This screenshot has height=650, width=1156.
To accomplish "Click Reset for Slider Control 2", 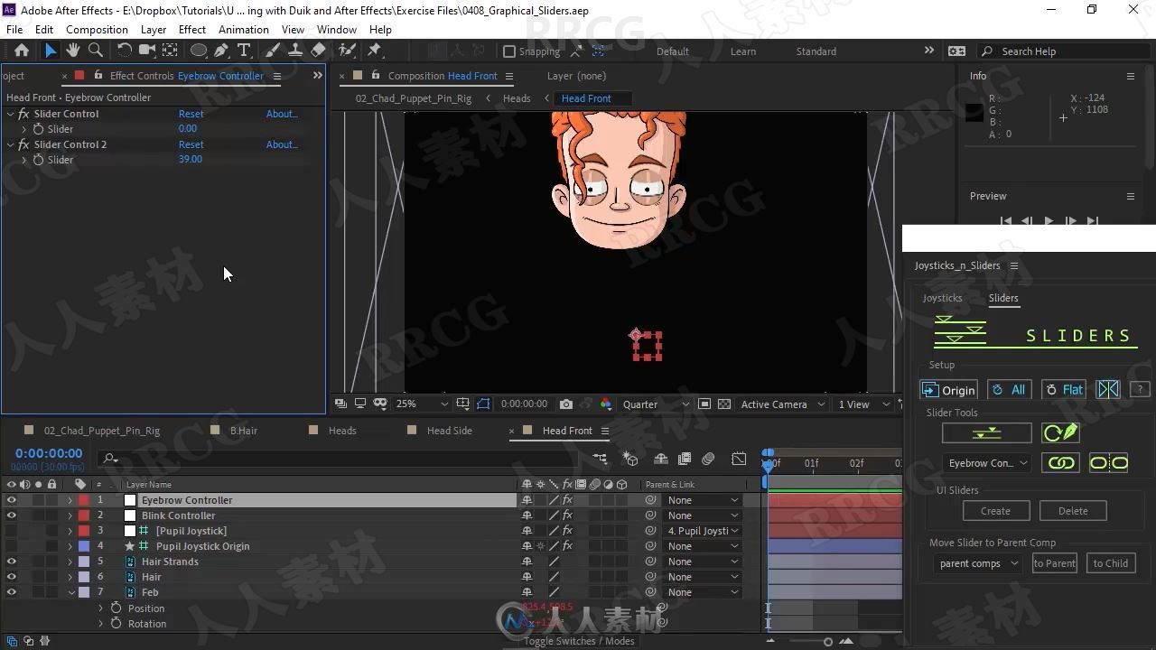I will 191,144.
